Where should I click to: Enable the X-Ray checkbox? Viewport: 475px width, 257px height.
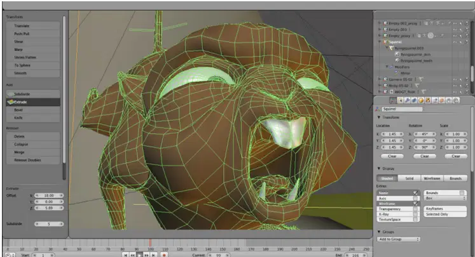pos(415,214)
